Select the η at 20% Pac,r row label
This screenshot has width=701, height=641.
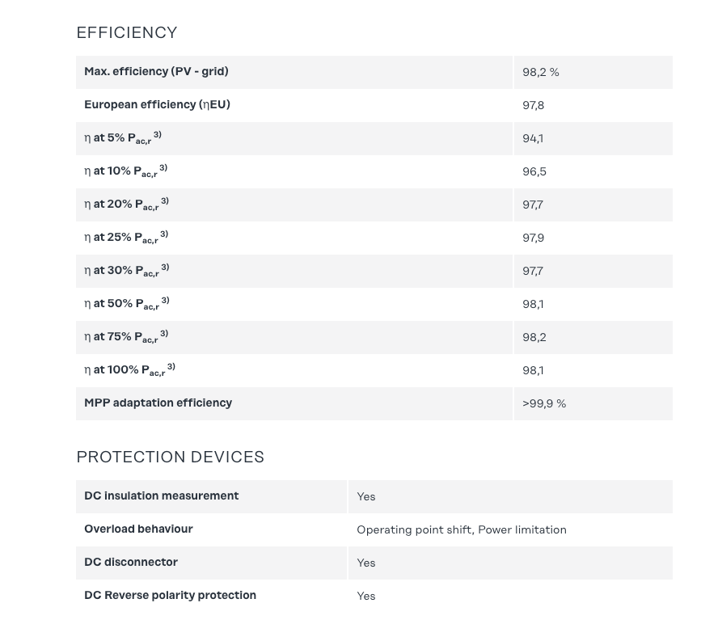click(126, 204)
